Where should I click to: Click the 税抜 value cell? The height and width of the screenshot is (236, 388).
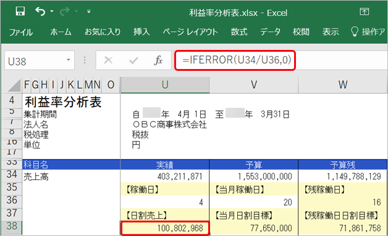140,134
